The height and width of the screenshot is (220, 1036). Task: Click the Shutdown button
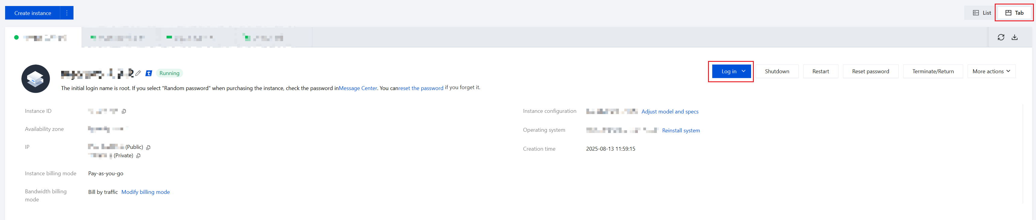[777, 71]
